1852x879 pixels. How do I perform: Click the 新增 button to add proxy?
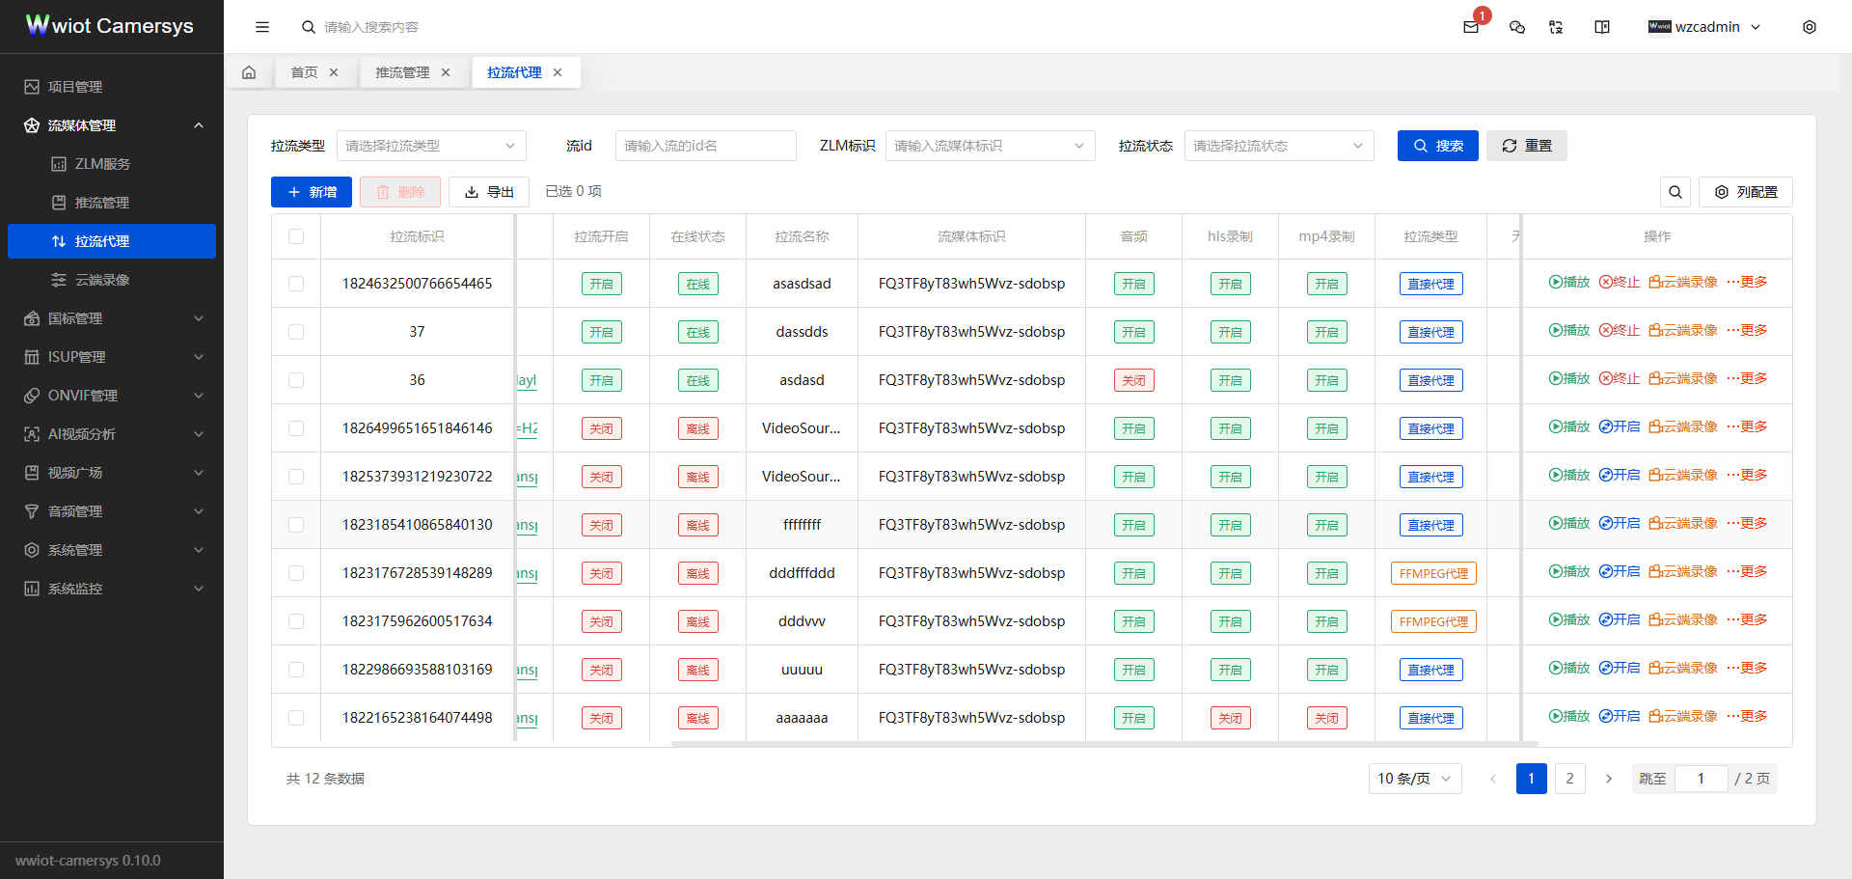coord(311,192)
